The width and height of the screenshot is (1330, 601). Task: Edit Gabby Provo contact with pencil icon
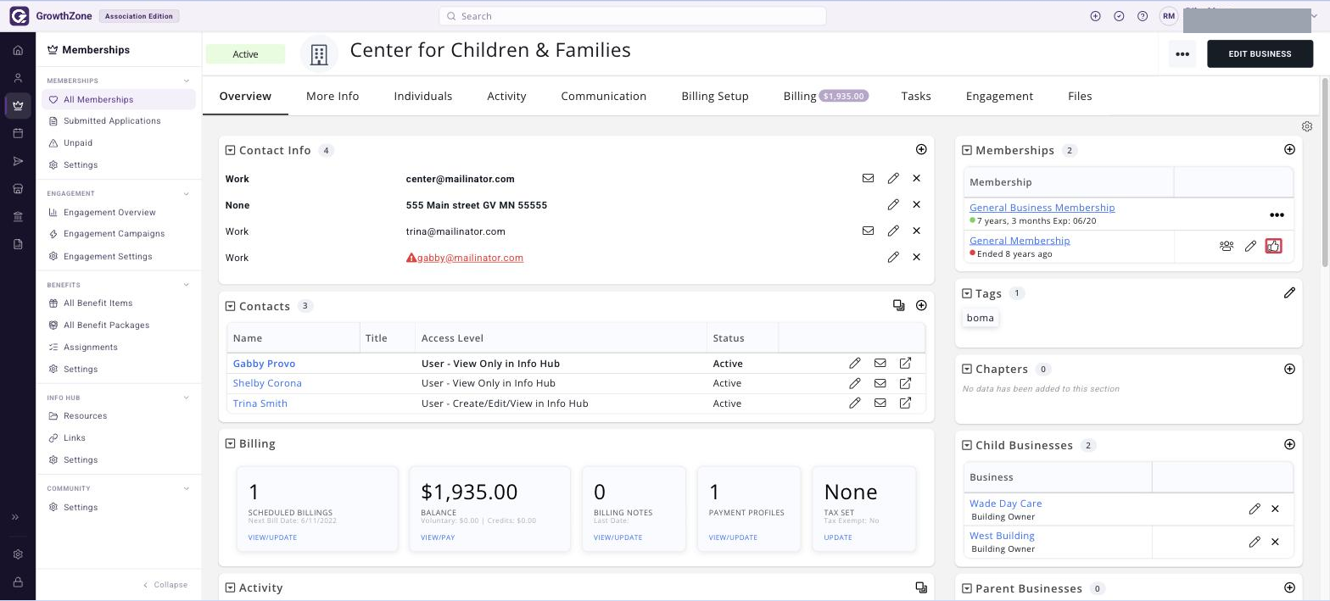point(855,364)
